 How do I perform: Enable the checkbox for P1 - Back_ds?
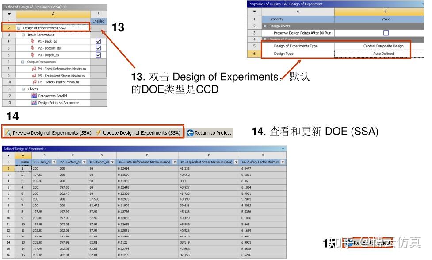[98, 41]
